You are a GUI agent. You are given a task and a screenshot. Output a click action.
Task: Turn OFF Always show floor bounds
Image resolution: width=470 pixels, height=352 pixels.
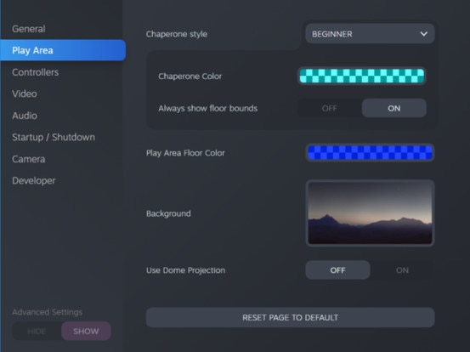[x=330, y=108]
